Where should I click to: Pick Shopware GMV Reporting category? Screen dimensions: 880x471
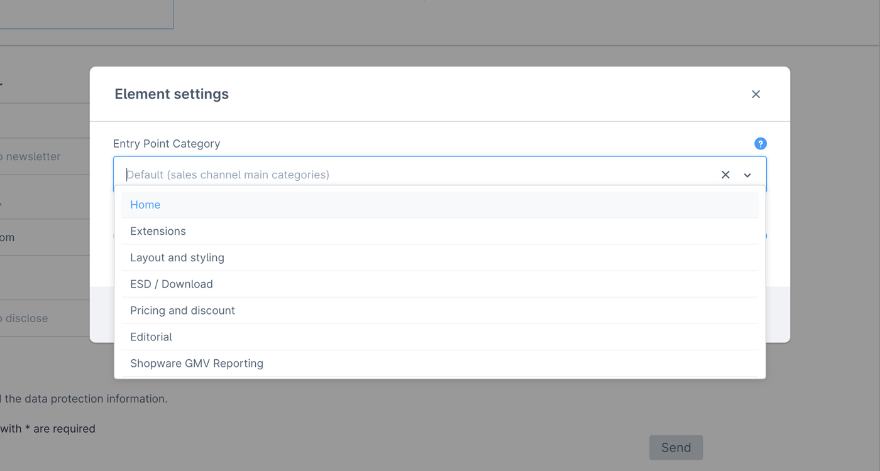pyautogui.click(x=196, y=363)
